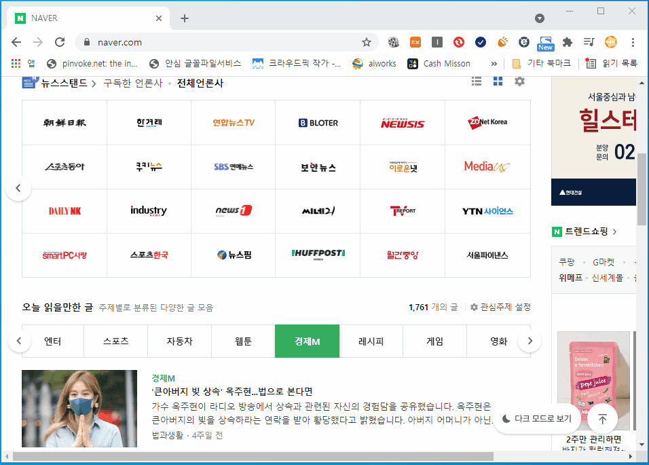Screen dimensions: 649x465
Task: Open the 읽기 목록 reading list
Action: 612,63
